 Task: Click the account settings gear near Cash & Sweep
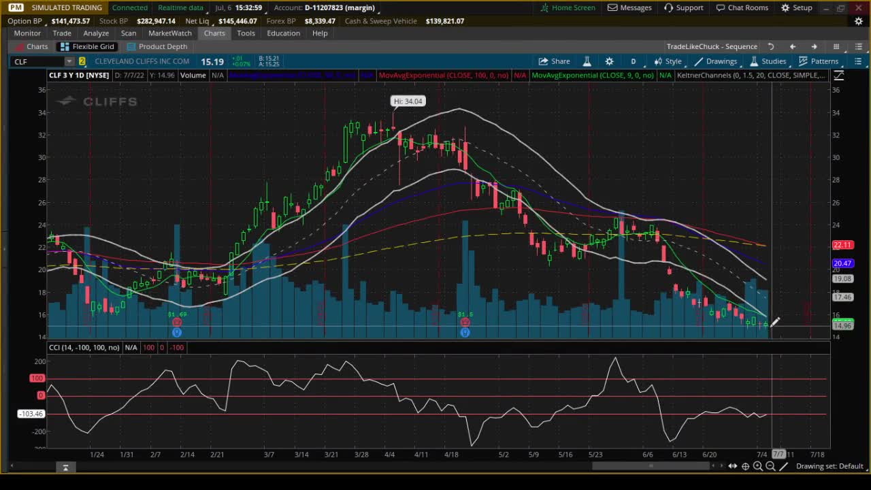(x=859, y=21)
